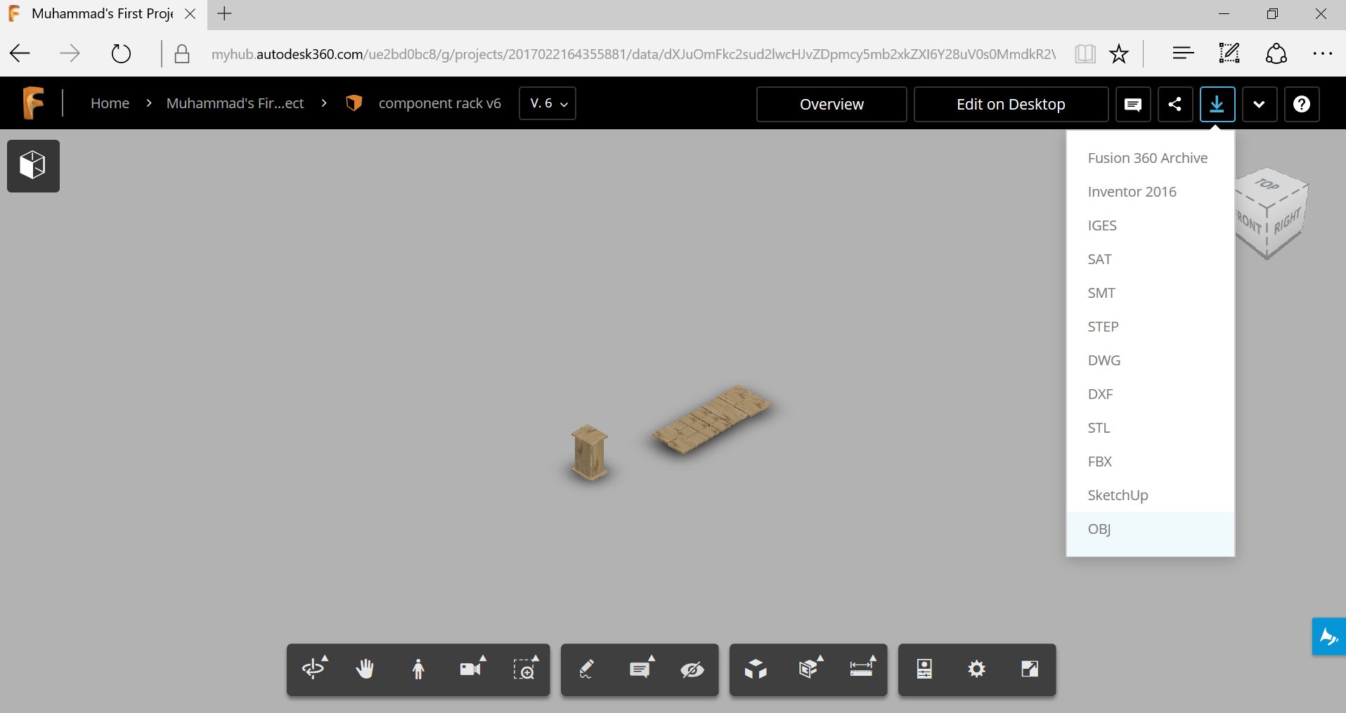Select the Zoom window tool
The width and height of the screenshot is (1346, 713).
525,669
